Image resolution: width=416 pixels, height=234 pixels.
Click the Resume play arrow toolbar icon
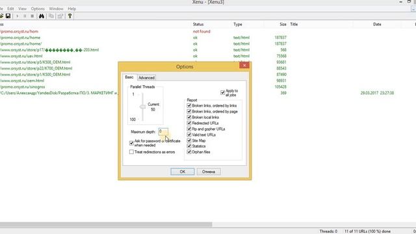(18, 16)
